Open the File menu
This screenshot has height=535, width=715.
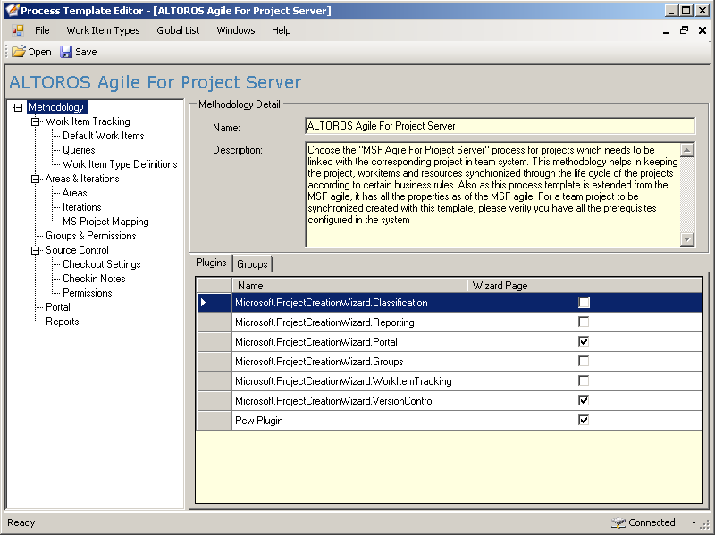pyautogui.click(x=42, y=30)
